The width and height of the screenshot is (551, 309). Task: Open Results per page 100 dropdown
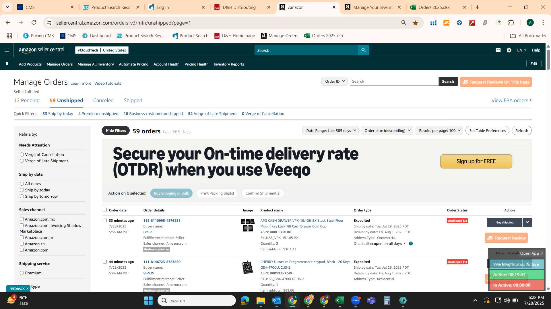point(439,130)
